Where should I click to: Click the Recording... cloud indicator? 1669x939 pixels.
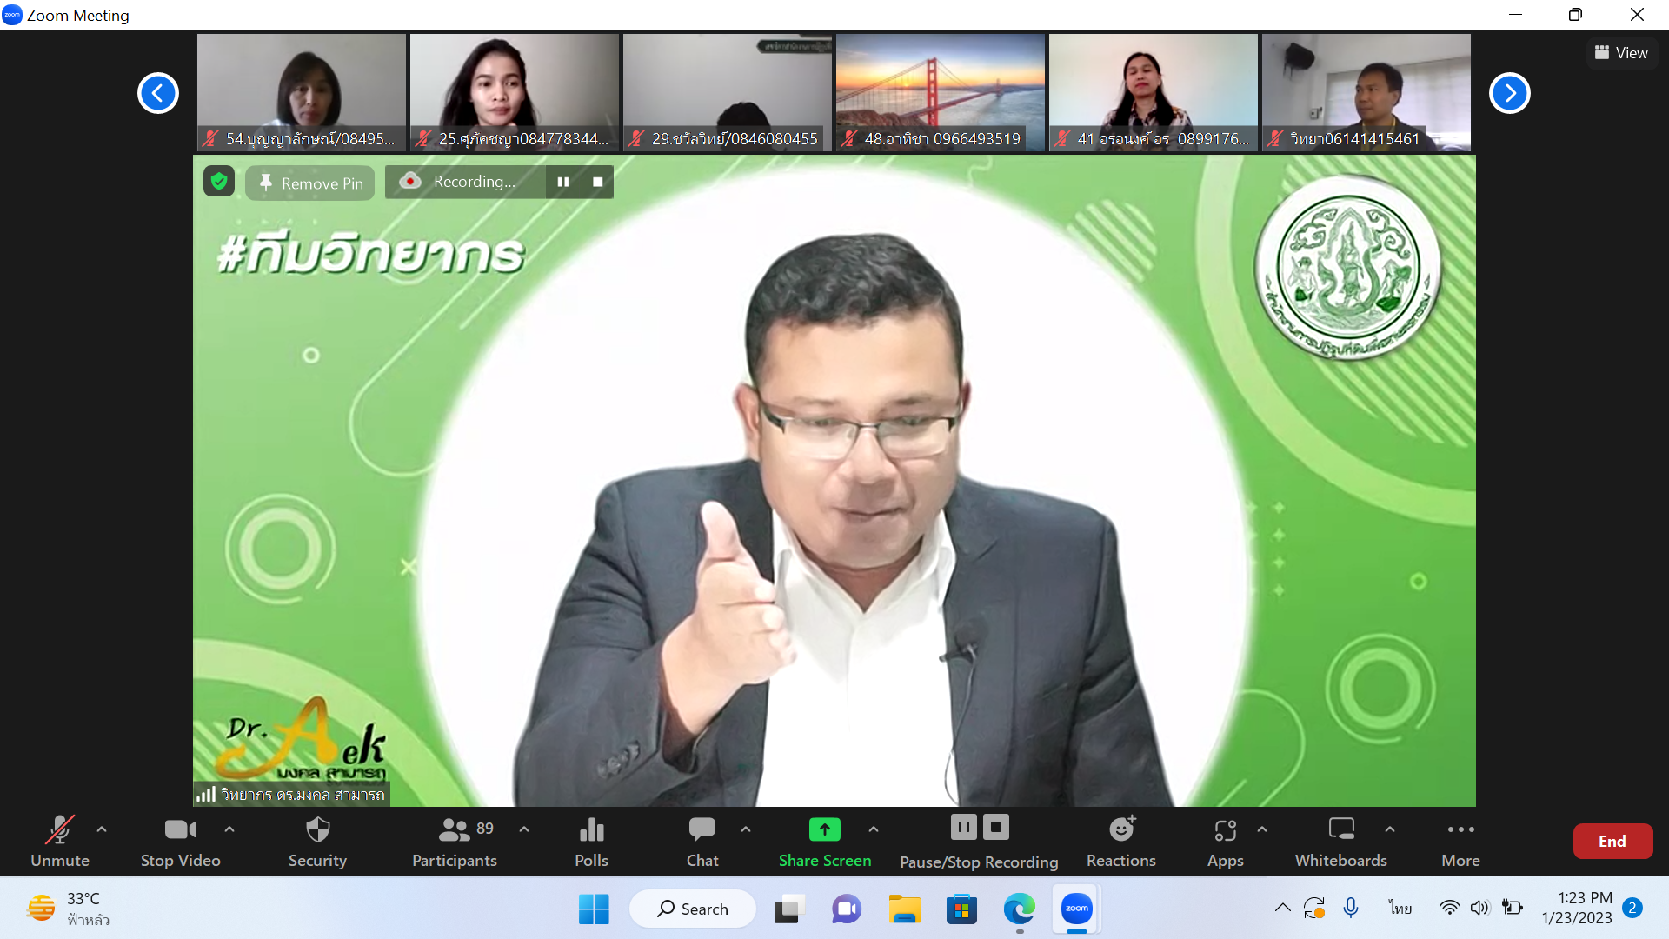pyautogui.click(x=465, y=182)
